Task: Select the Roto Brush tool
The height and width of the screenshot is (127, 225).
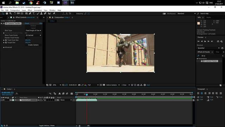Action: [50, 13]
